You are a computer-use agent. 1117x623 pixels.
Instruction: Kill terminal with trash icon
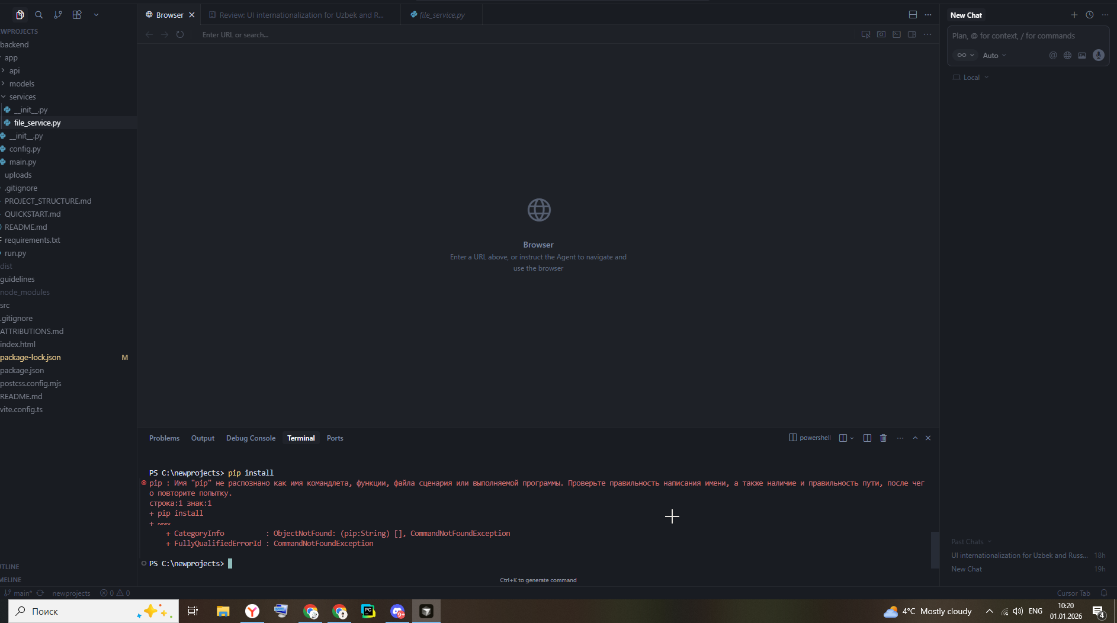click(x=883, y=438)
